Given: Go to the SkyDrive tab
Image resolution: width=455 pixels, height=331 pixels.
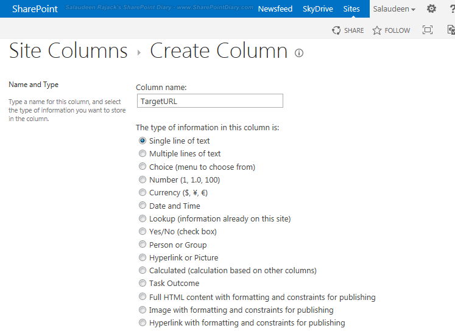Looking at the screenshot, I should [x=317, y=9].
